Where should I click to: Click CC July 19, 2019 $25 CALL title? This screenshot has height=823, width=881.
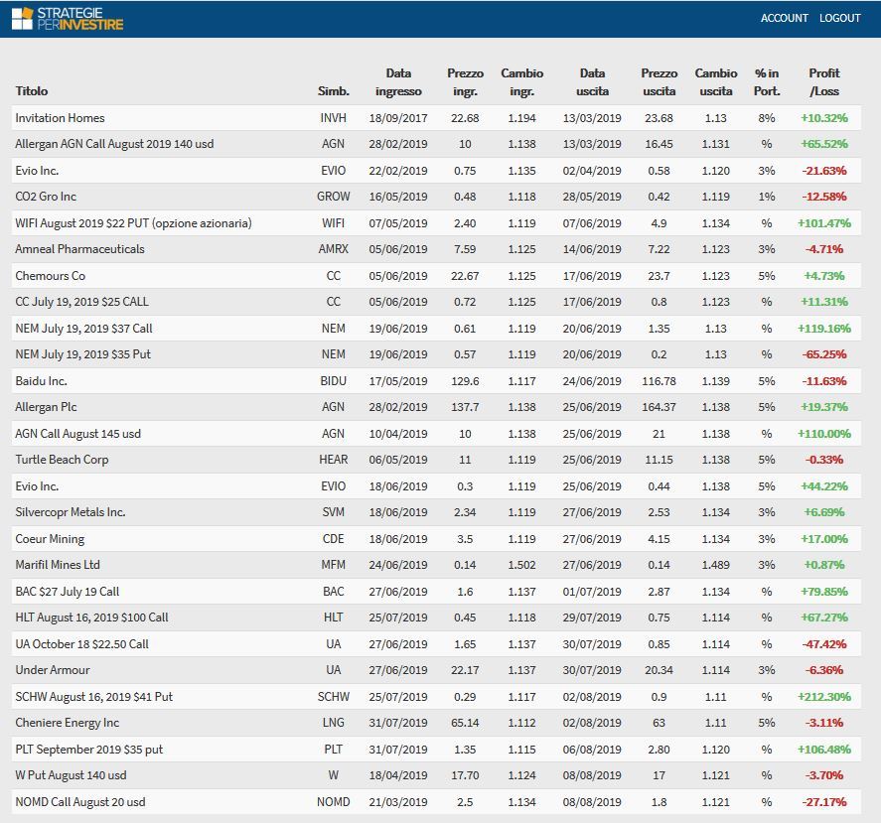point(82,302)
